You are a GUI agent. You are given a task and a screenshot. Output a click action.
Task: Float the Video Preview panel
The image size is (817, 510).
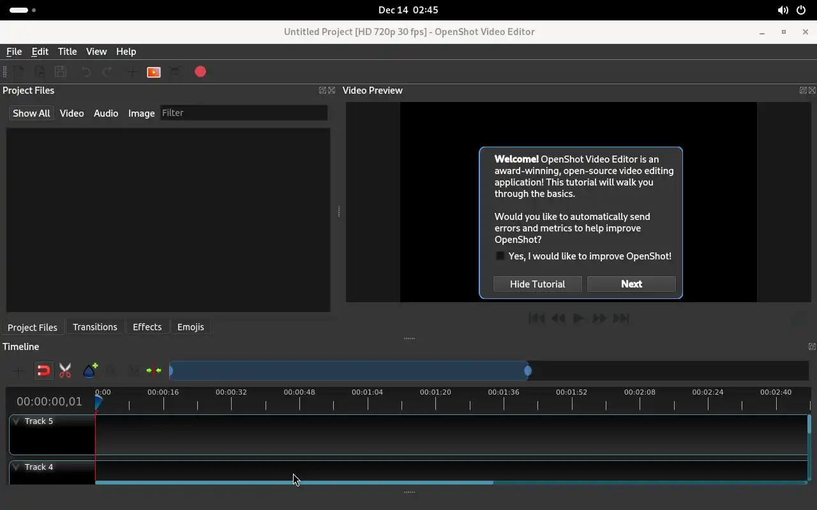803,91
